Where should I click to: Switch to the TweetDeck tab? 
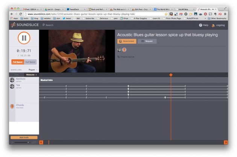coord(76,9)
